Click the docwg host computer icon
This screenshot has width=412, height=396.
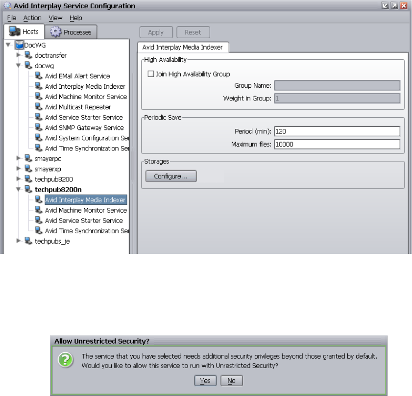[28, 66]
